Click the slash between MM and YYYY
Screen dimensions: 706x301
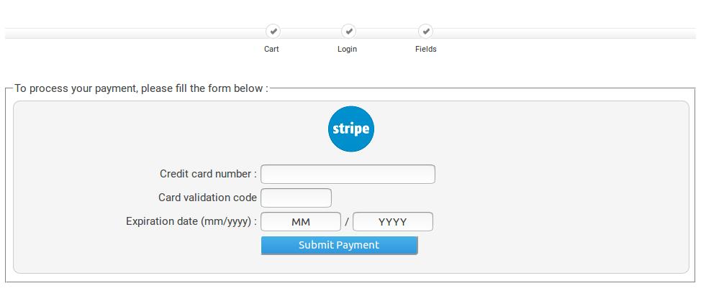tap(346, 223)
